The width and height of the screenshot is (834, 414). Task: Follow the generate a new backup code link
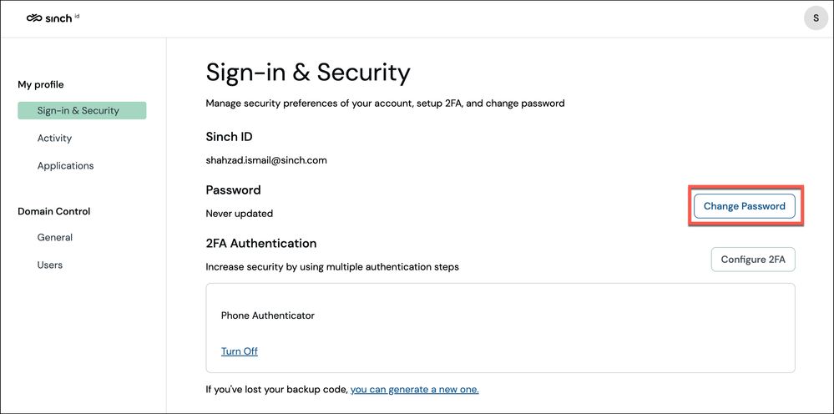pyautogui.click(x=414, y=389)
